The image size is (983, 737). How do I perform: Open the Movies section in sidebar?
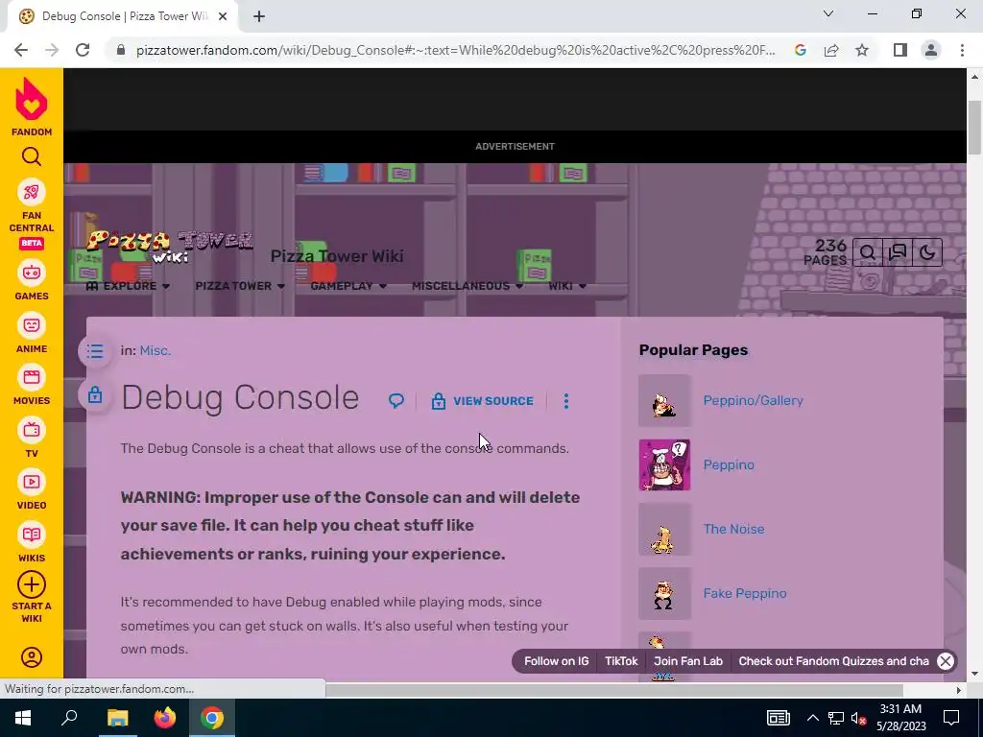tap(32, 385)
